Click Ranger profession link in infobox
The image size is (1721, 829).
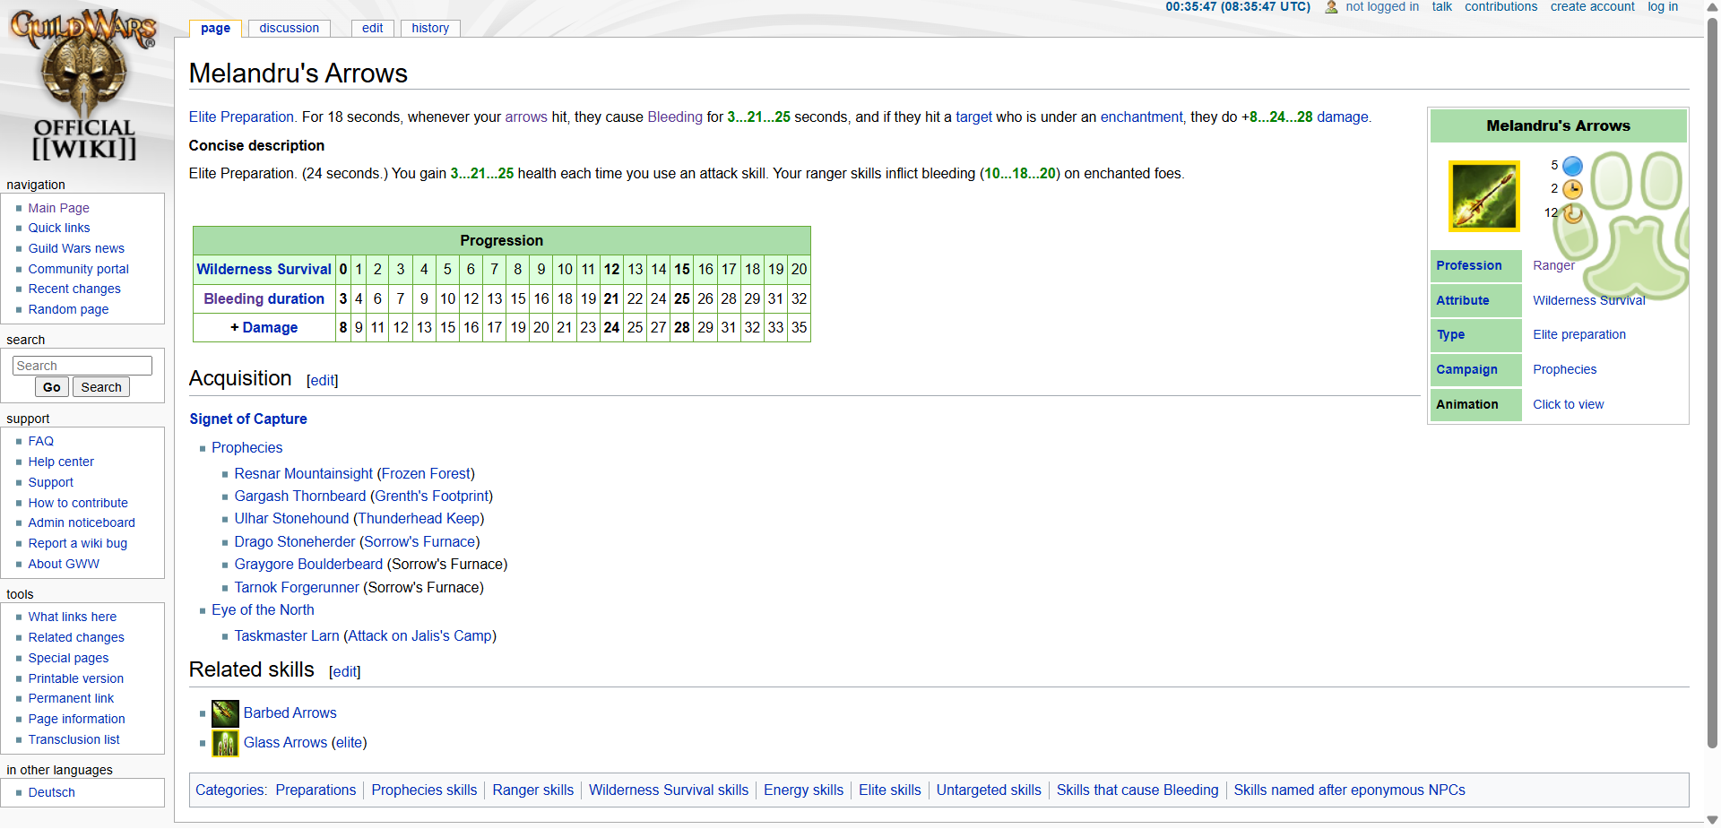(1553, 265)
